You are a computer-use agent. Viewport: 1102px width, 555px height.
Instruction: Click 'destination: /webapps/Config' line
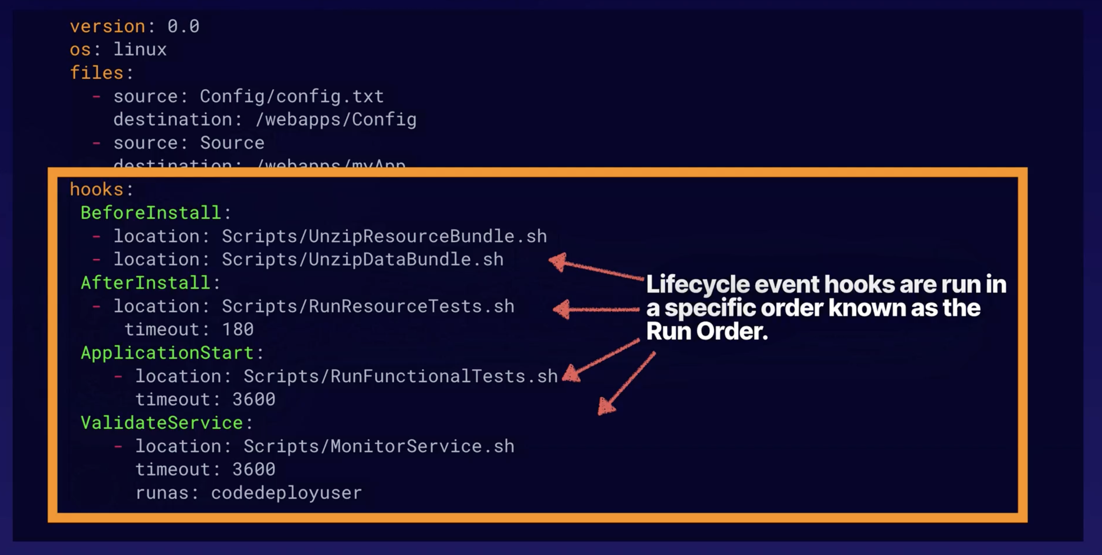(x=265, y=119)
